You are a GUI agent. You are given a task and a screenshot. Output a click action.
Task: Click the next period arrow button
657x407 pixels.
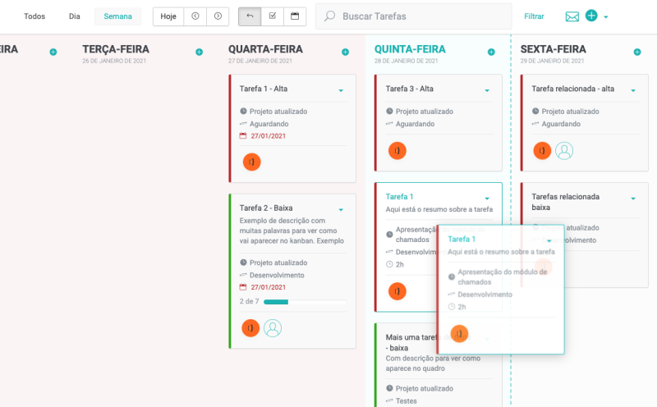point(218,16)
